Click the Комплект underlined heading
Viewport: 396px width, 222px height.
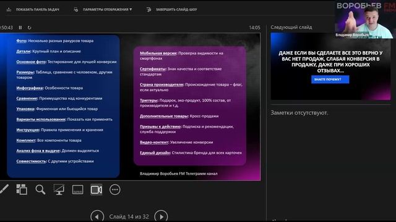click(x=26, y=141)
